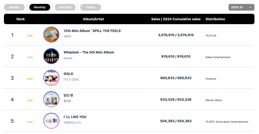View the 당신 편 album cover image

51,99
